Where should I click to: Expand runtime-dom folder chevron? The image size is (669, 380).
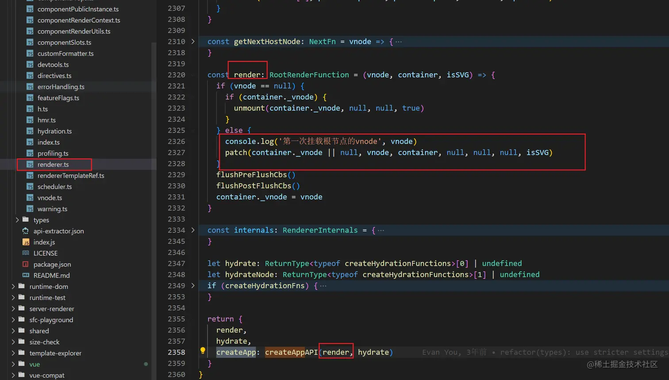(13, 287)
